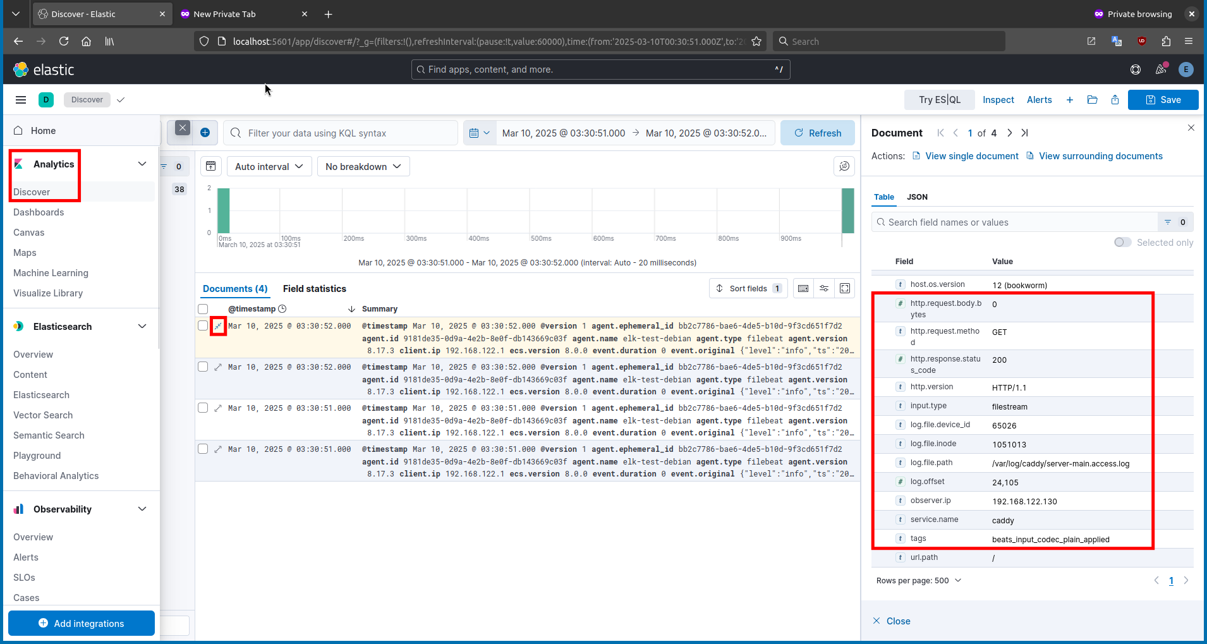
Task: Expand document details for third row
Action: point(218,408)
